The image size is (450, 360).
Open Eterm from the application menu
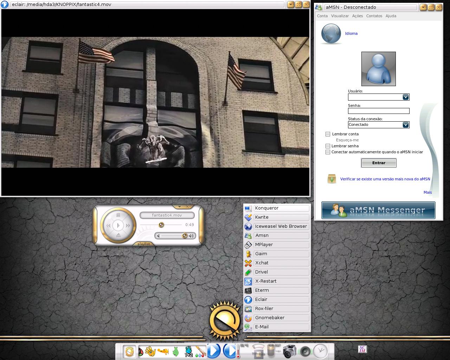[x=277, y=290]
